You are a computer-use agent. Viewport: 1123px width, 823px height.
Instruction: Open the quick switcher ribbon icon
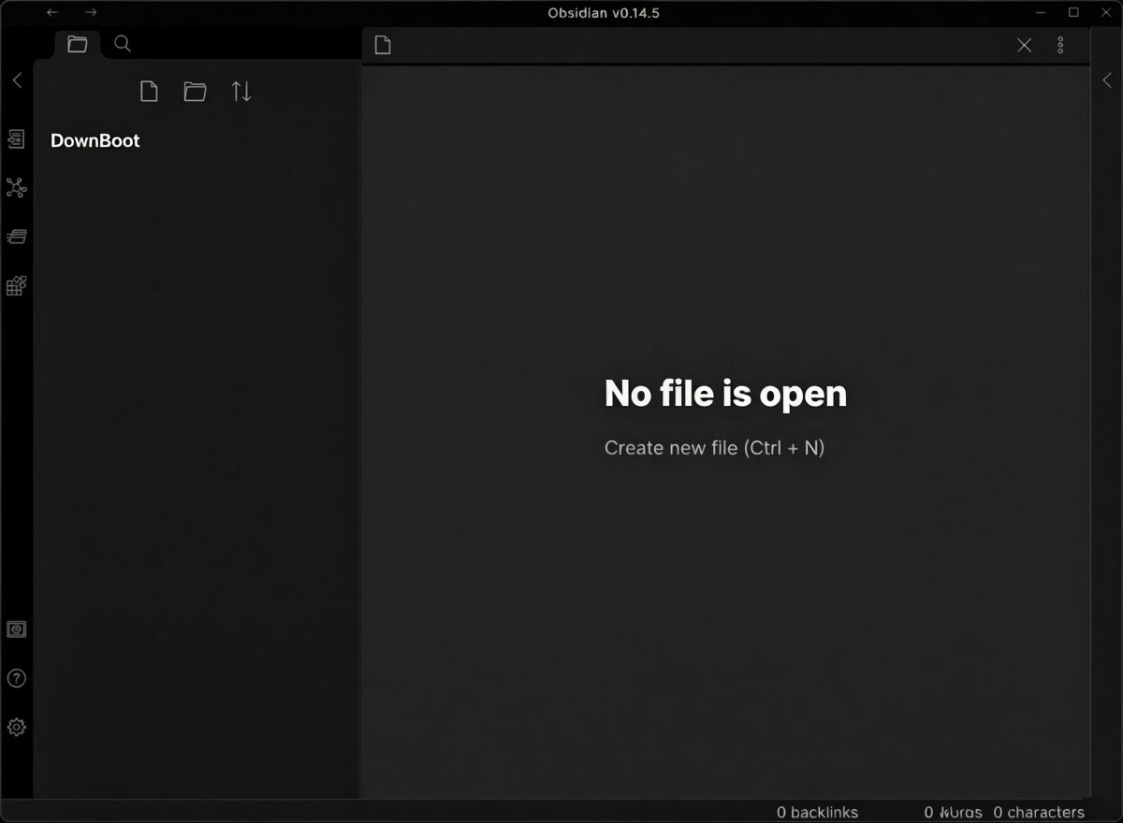tap(16, 139)
